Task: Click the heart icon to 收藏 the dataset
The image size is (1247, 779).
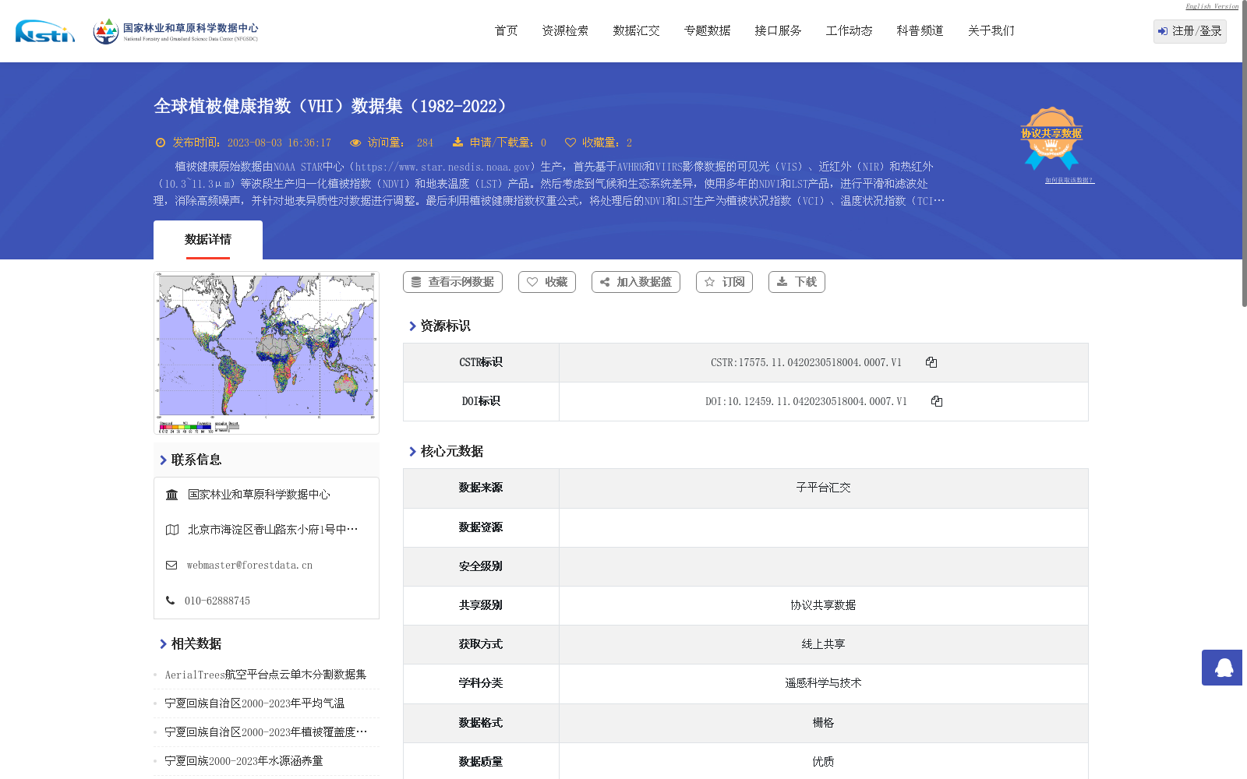Action: point(533,282)
